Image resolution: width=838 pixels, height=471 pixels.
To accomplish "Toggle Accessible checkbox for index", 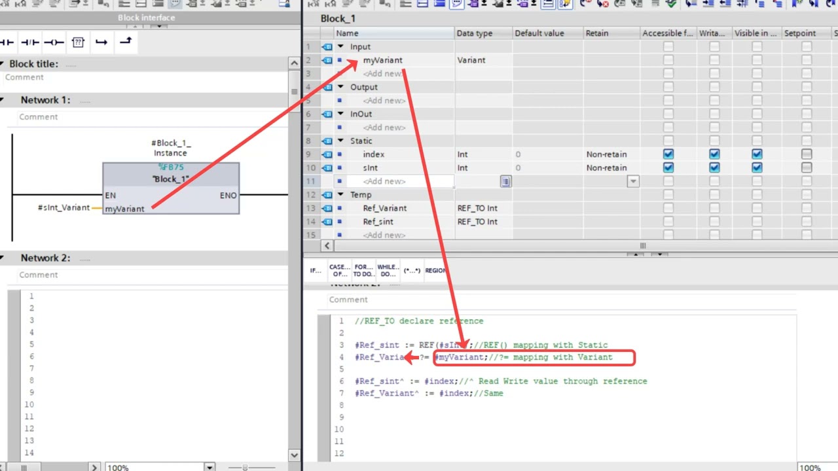I will (x=668, y=154).
